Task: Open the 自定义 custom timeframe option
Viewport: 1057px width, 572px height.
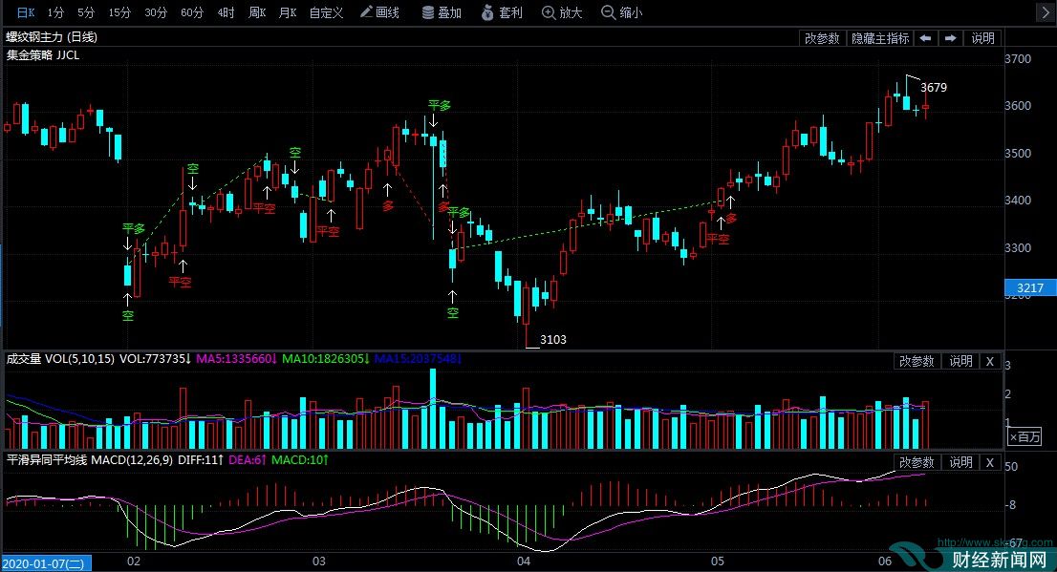Action: (325, 12)
